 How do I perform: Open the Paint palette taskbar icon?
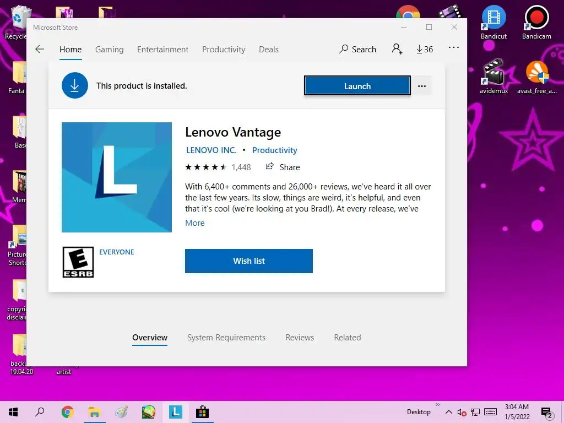click(121, 412)
